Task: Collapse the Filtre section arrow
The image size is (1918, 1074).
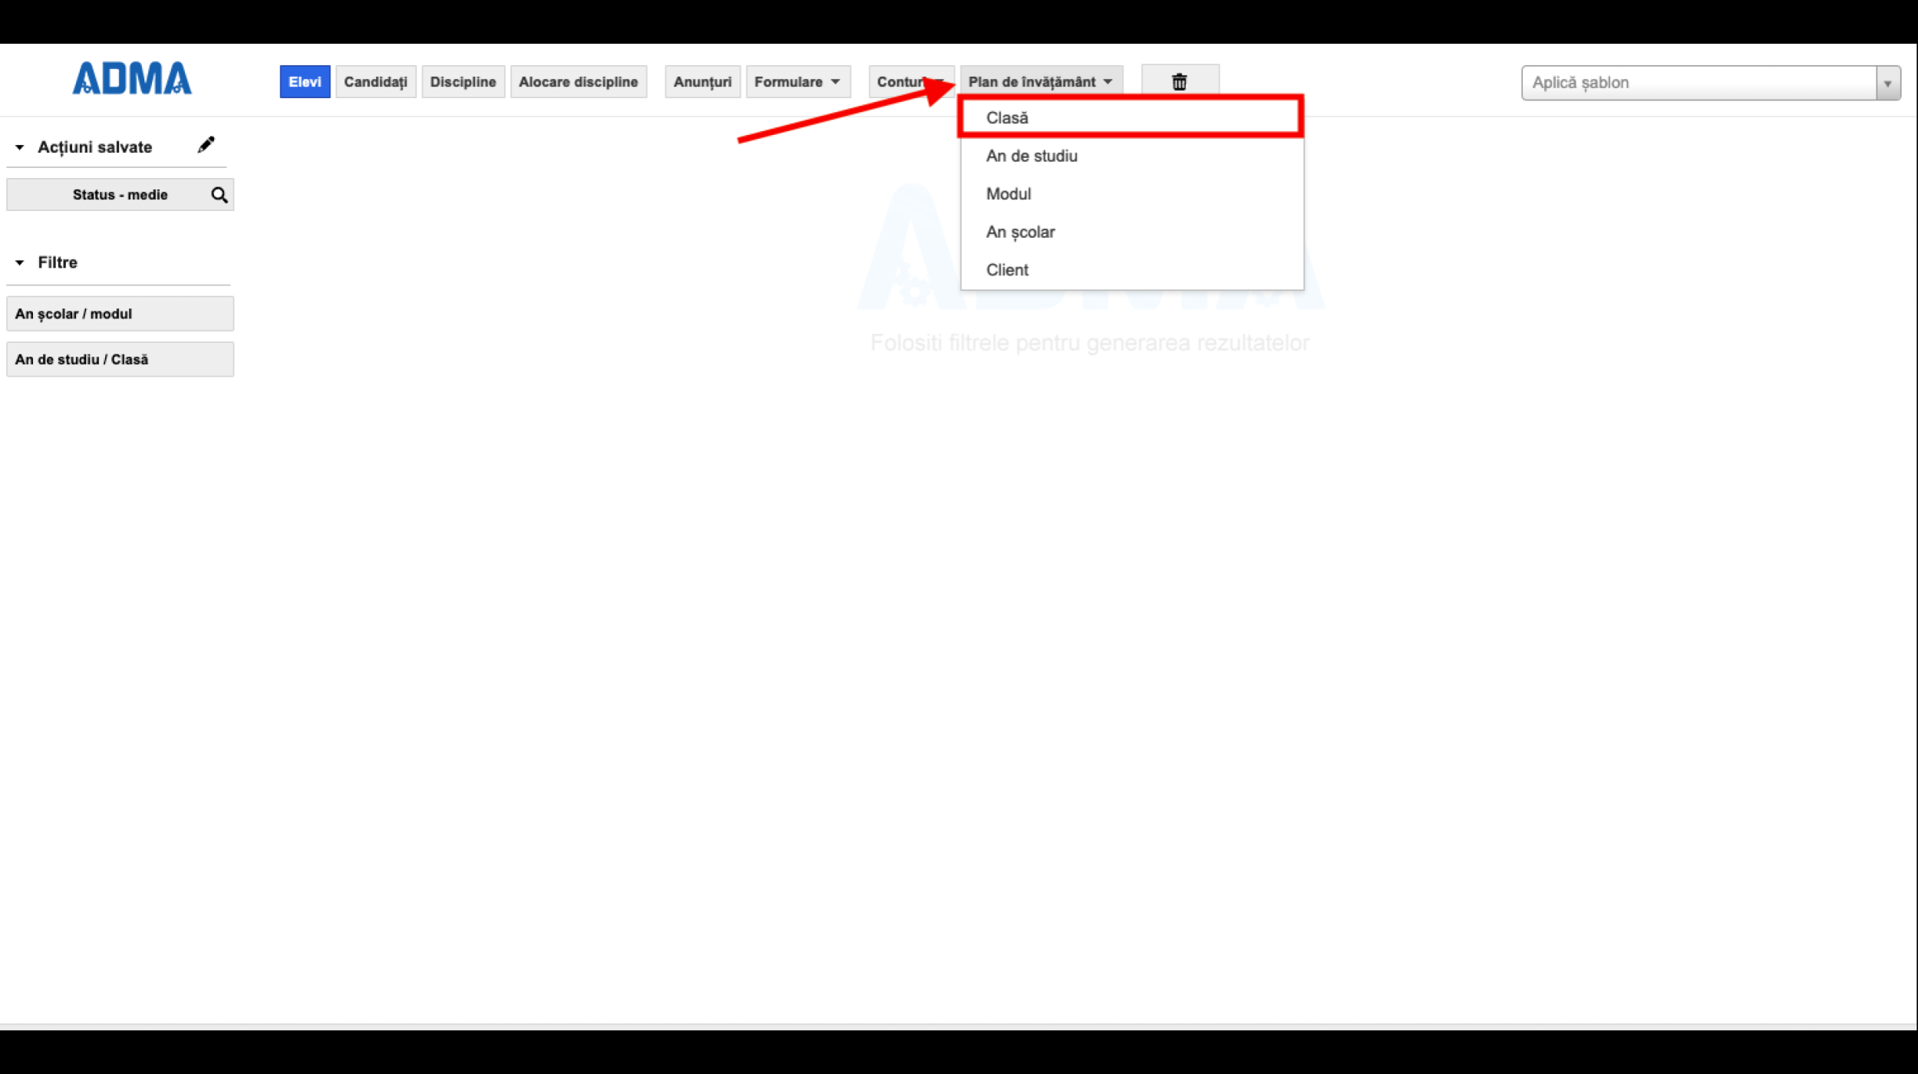Action: coord(20,262)
